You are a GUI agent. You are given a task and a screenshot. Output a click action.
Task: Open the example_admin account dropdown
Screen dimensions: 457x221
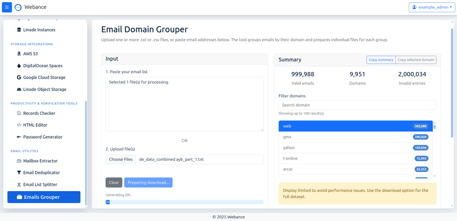432,7
